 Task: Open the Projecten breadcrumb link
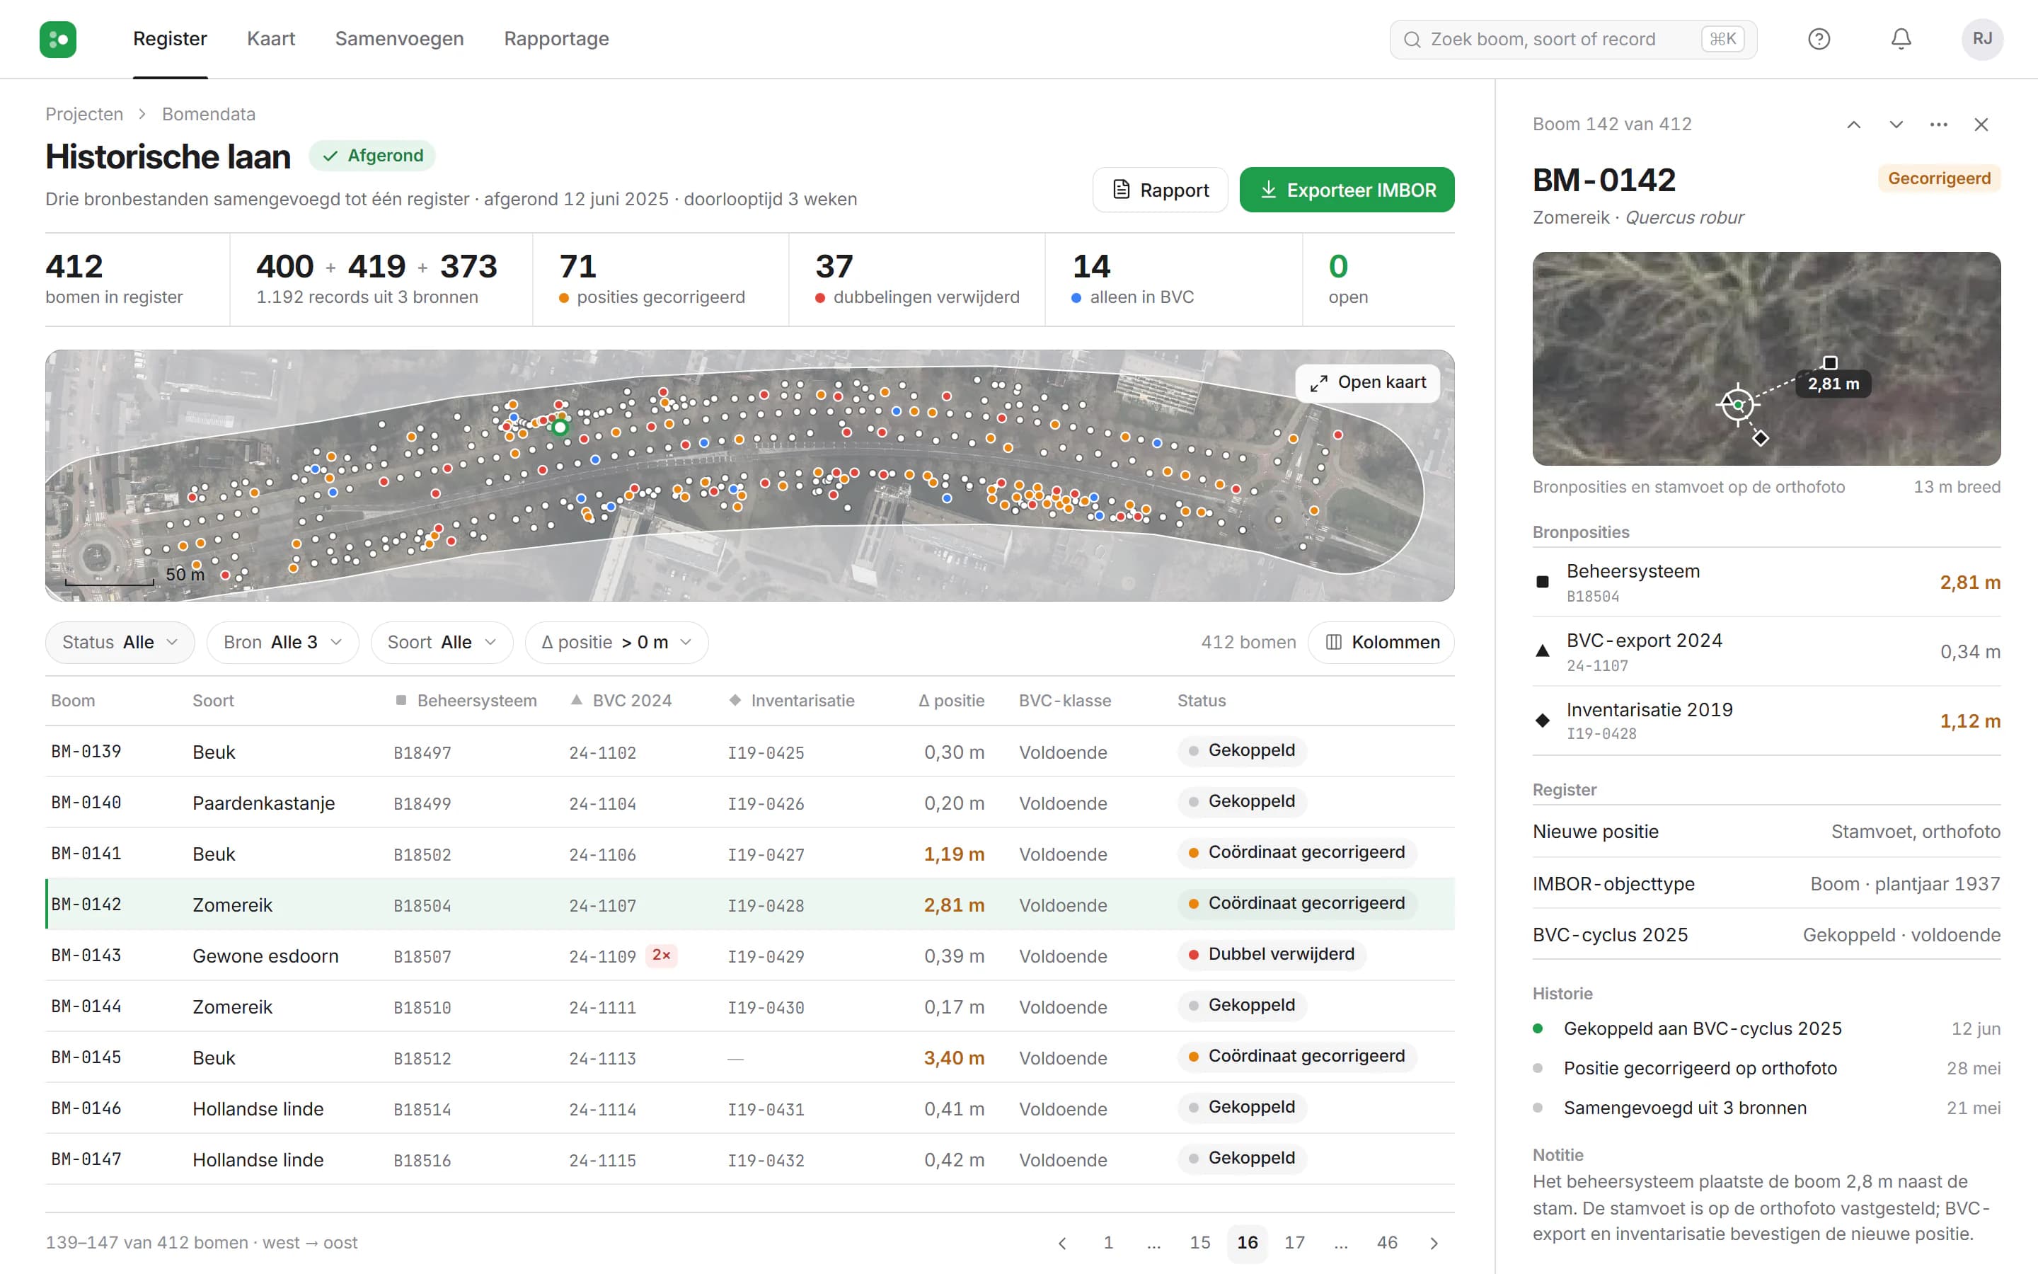[84, 114]
